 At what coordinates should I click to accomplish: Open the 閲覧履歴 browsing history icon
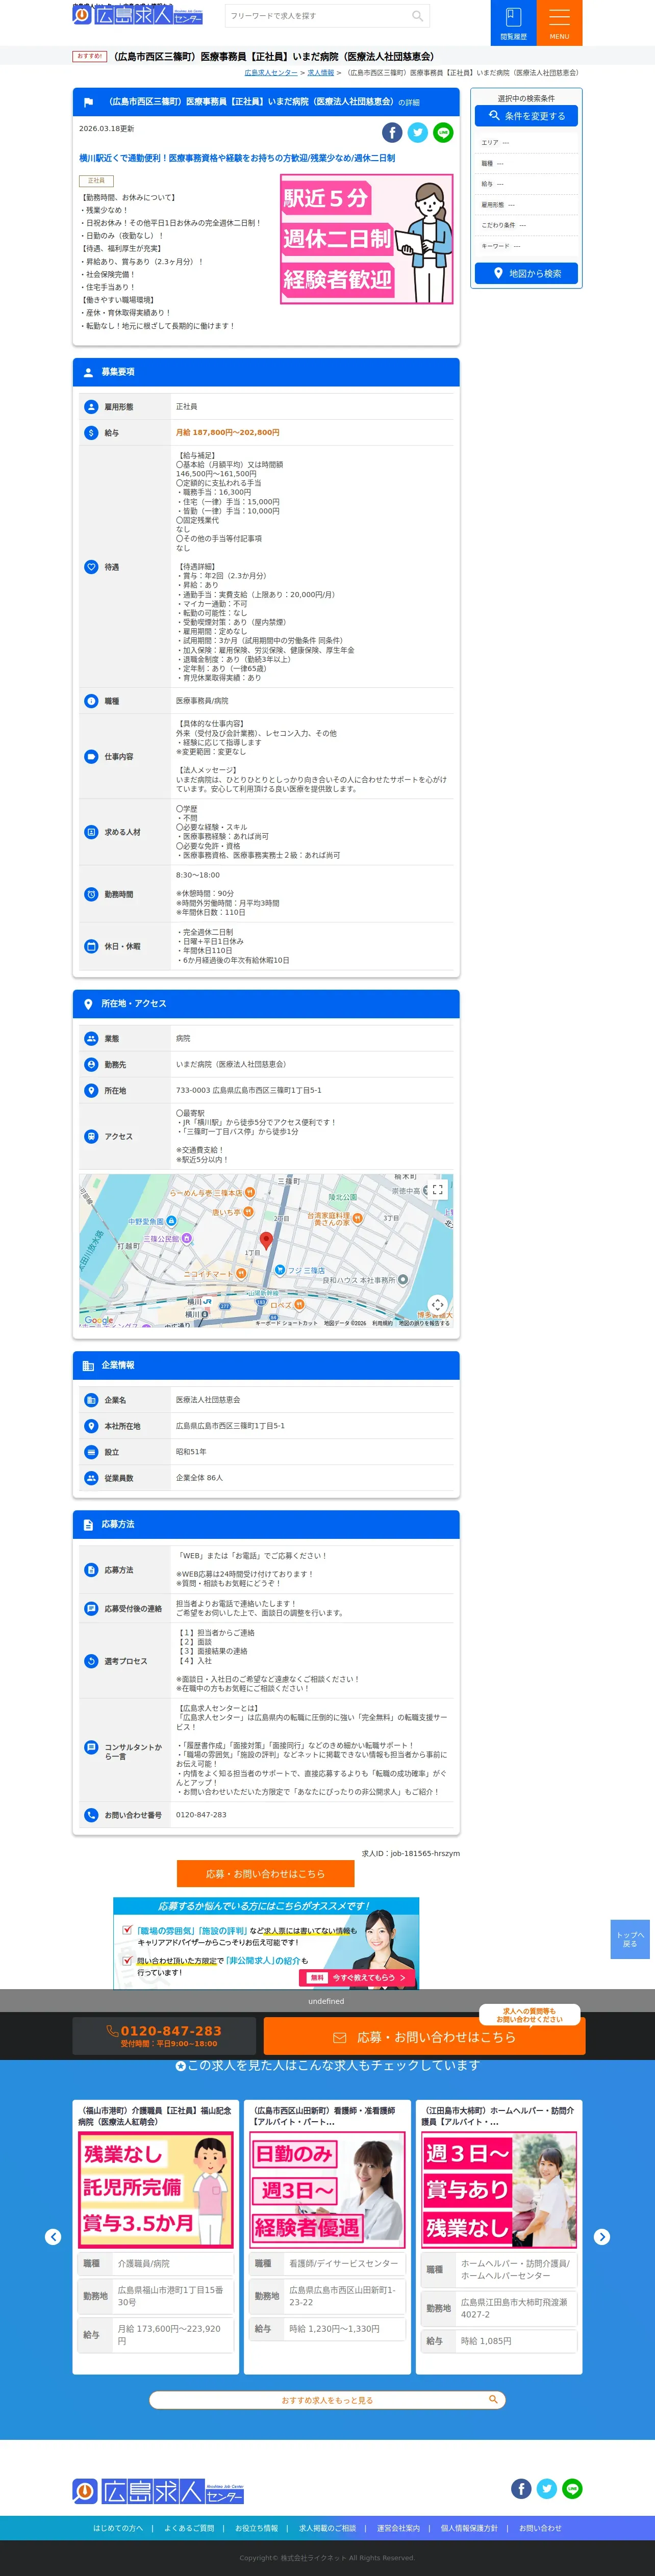[513, 23]
